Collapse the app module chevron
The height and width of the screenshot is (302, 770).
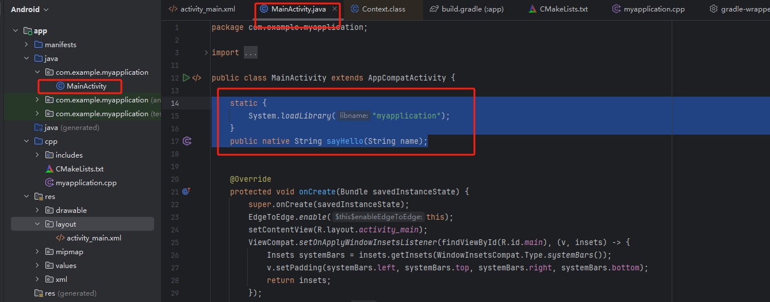click(16, 31)
